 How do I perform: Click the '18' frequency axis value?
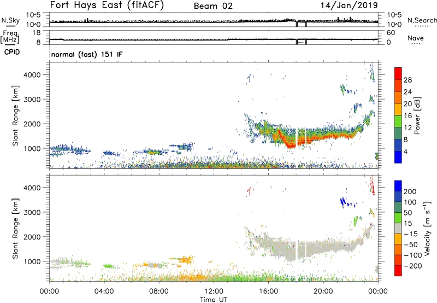pos(37,33)
